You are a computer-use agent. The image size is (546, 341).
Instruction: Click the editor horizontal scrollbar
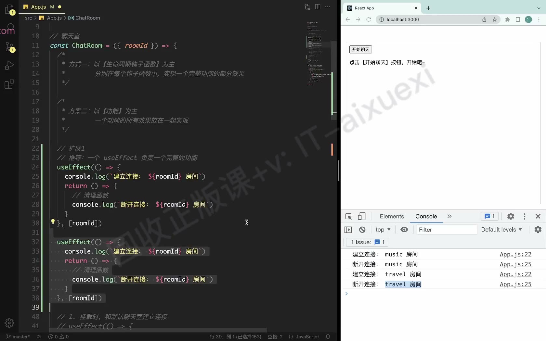coord(158,330)
